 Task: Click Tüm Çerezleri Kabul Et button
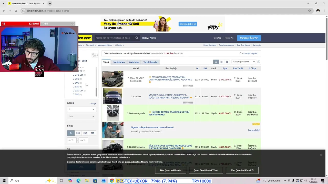coord(242,170)
